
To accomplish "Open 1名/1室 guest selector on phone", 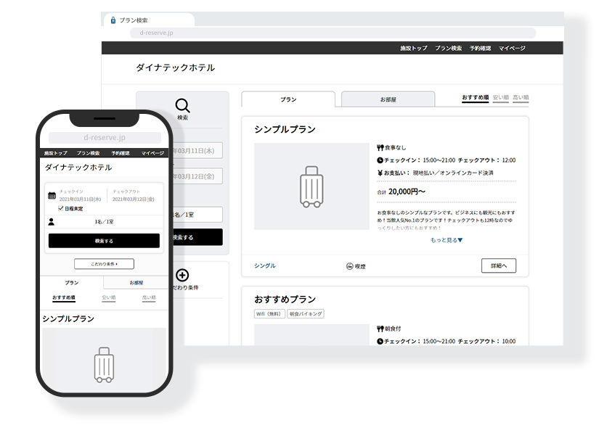I will [x=104, y=222].
